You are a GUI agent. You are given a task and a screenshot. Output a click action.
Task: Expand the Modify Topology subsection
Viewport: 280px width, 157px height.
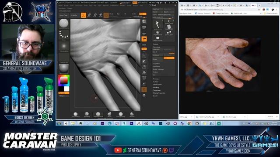tap(158, 69)
